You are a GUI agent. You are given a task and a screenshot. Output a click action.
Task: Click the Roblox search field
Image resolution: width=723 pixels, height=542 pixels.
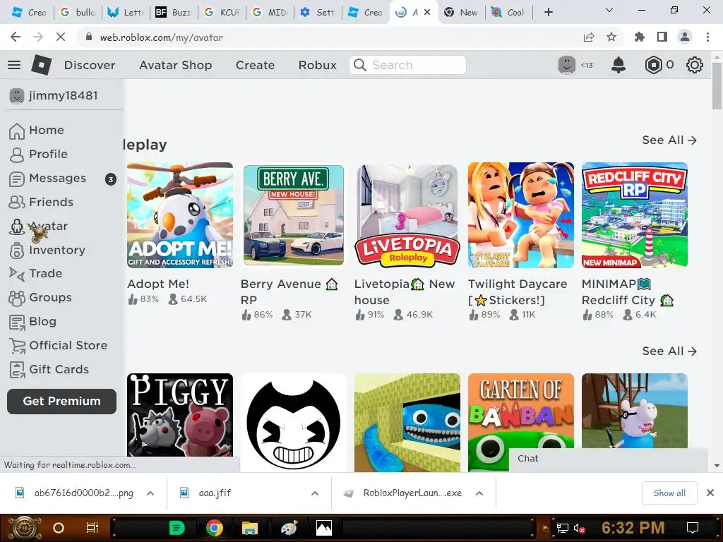(x=407, y=65)
